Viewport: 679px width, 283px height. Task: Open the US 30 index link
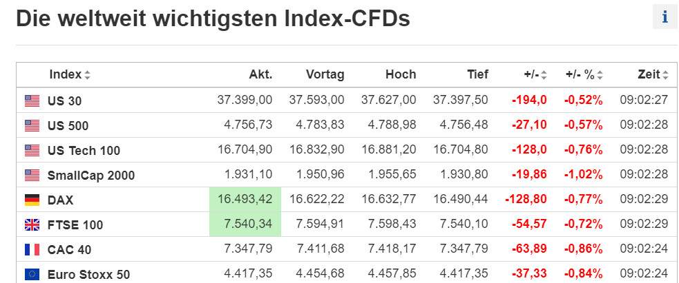pyautogui.click(x=64, y=101)
